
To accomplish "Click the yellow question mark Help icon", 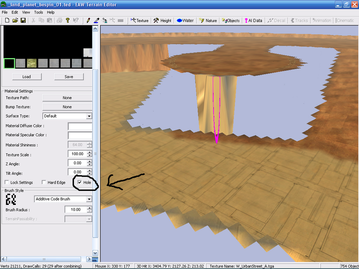I will pyautogui.click(x=68, y=20).
